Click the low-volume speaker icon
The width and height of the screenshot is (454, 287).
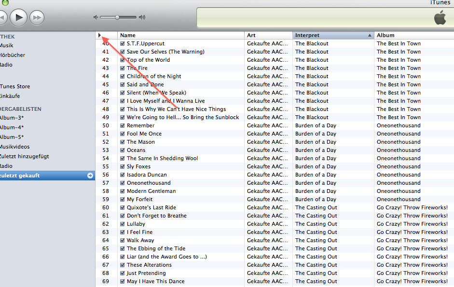[x=96, y=17]
